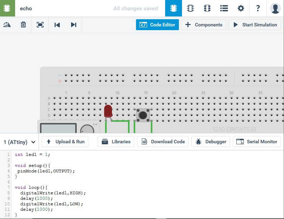Click Start Simulation
Image resolution: width=284 pixels, height=219 pixels.
(255, 25)
